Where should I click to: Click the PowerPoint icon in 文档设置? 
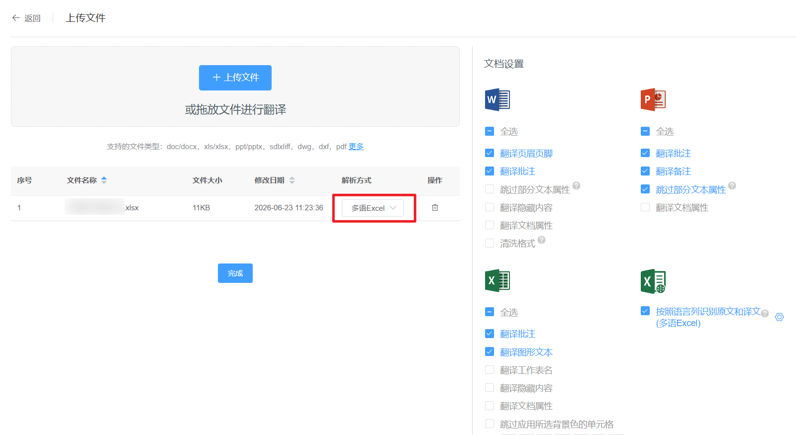coord(653,99)
